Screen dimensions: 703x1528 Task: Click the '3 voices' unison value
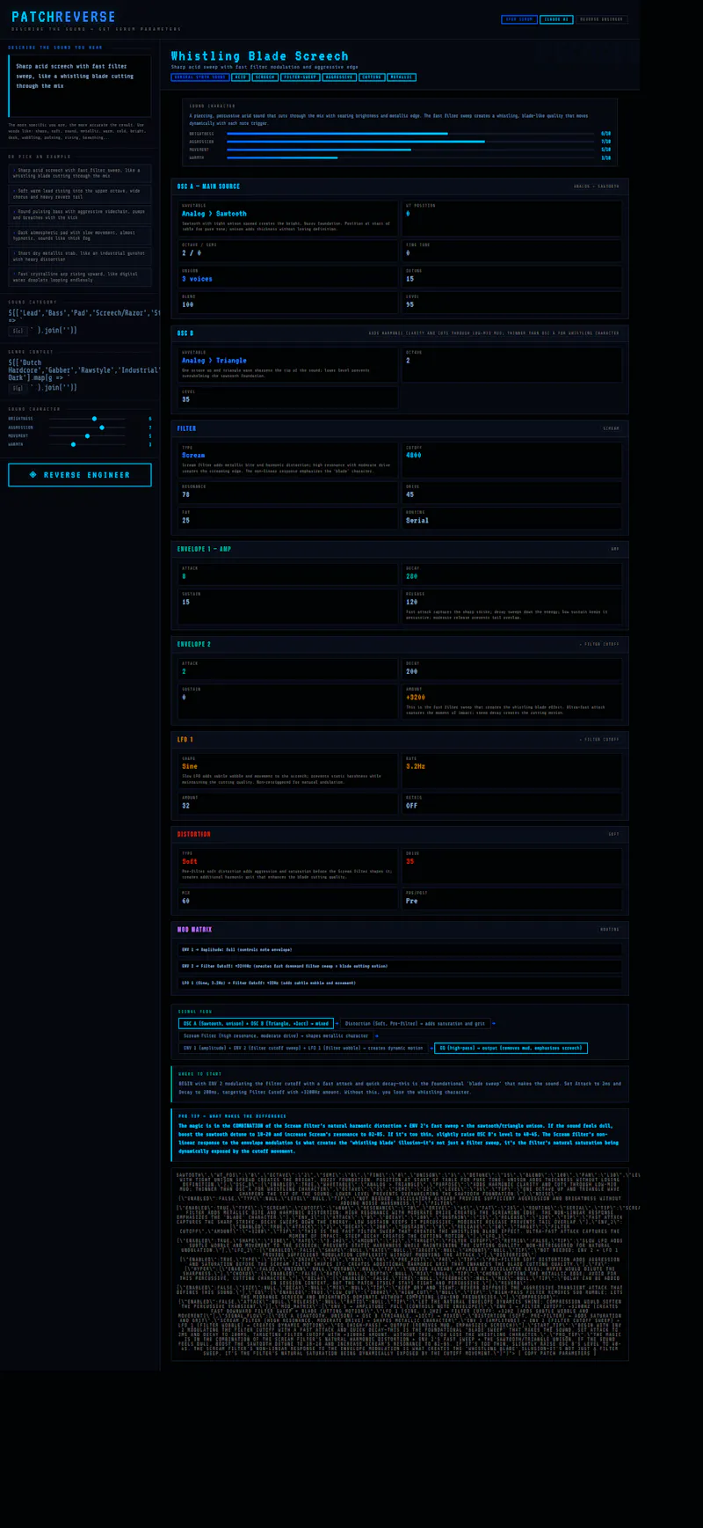(197, 279)
